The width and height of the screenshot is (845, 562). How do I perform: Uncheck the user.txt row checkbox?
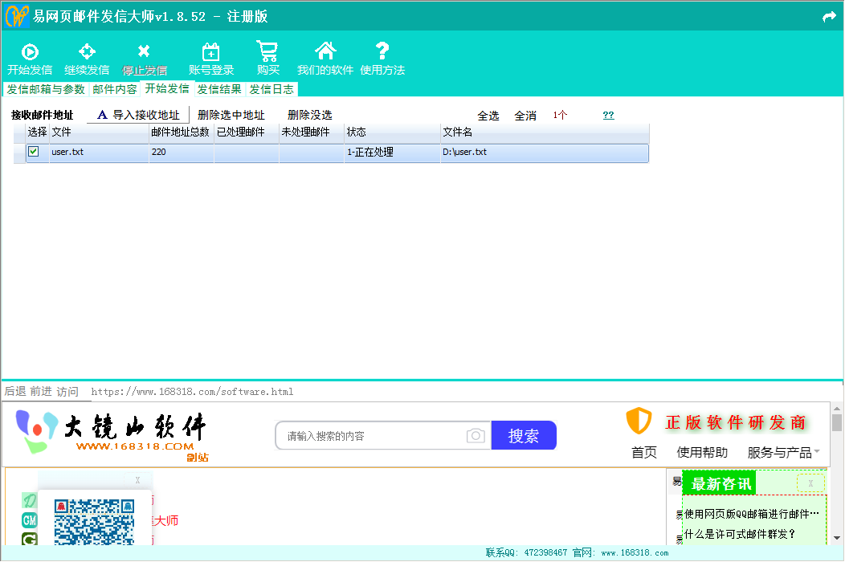tap(34, 152)
